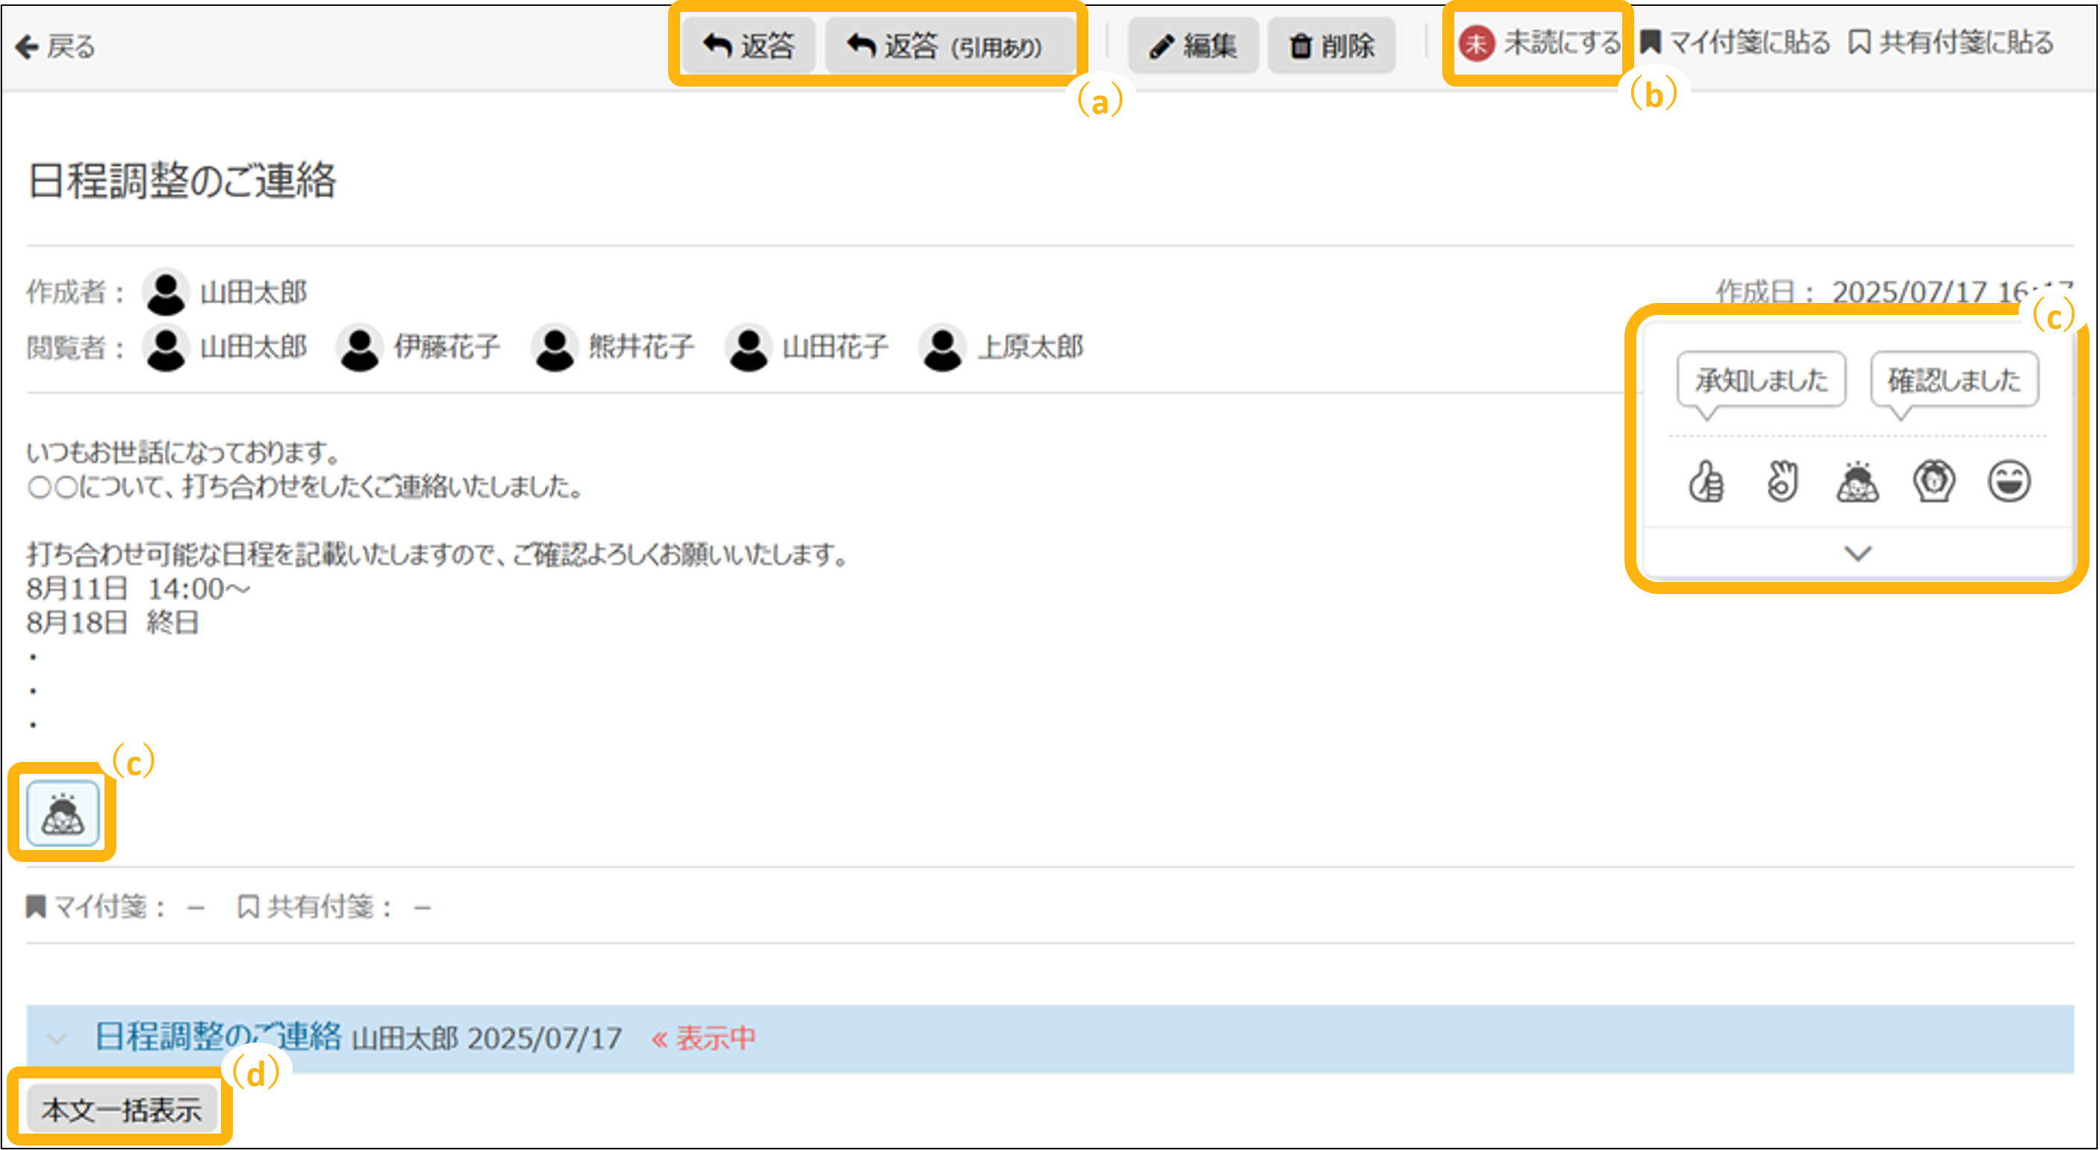Collapse the 日程調整のご連絡 thread row chevron

click(56, 1038)
